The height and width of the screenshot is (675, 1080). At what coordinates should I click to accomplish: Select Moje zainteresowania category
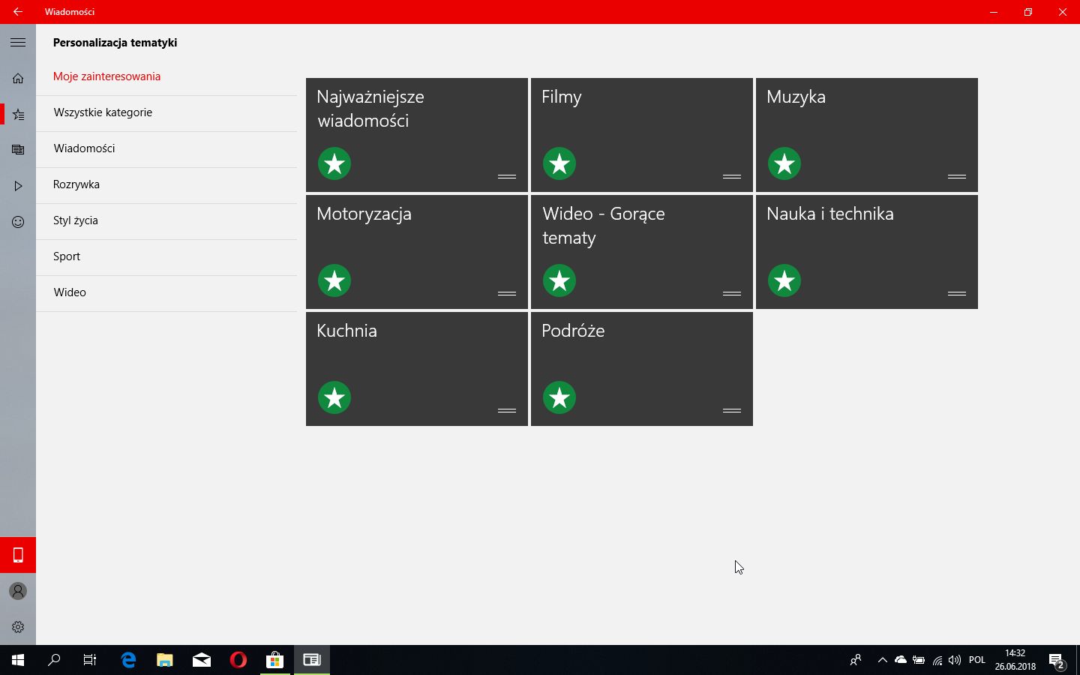coord(166,76)
